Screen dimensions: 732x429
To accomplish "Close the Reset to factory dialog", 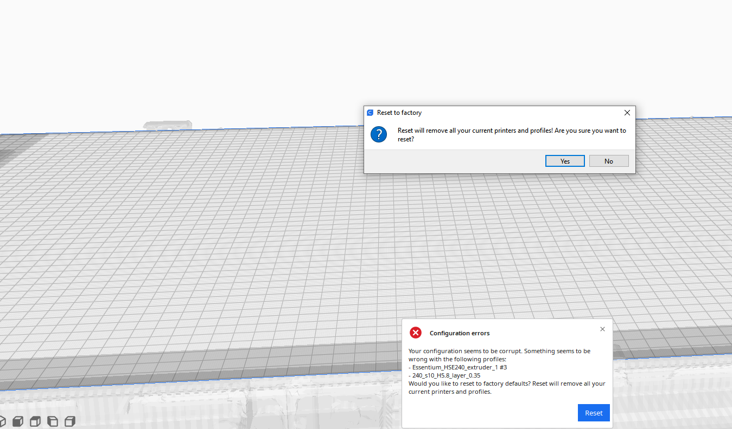I will [x=627, y=113].
